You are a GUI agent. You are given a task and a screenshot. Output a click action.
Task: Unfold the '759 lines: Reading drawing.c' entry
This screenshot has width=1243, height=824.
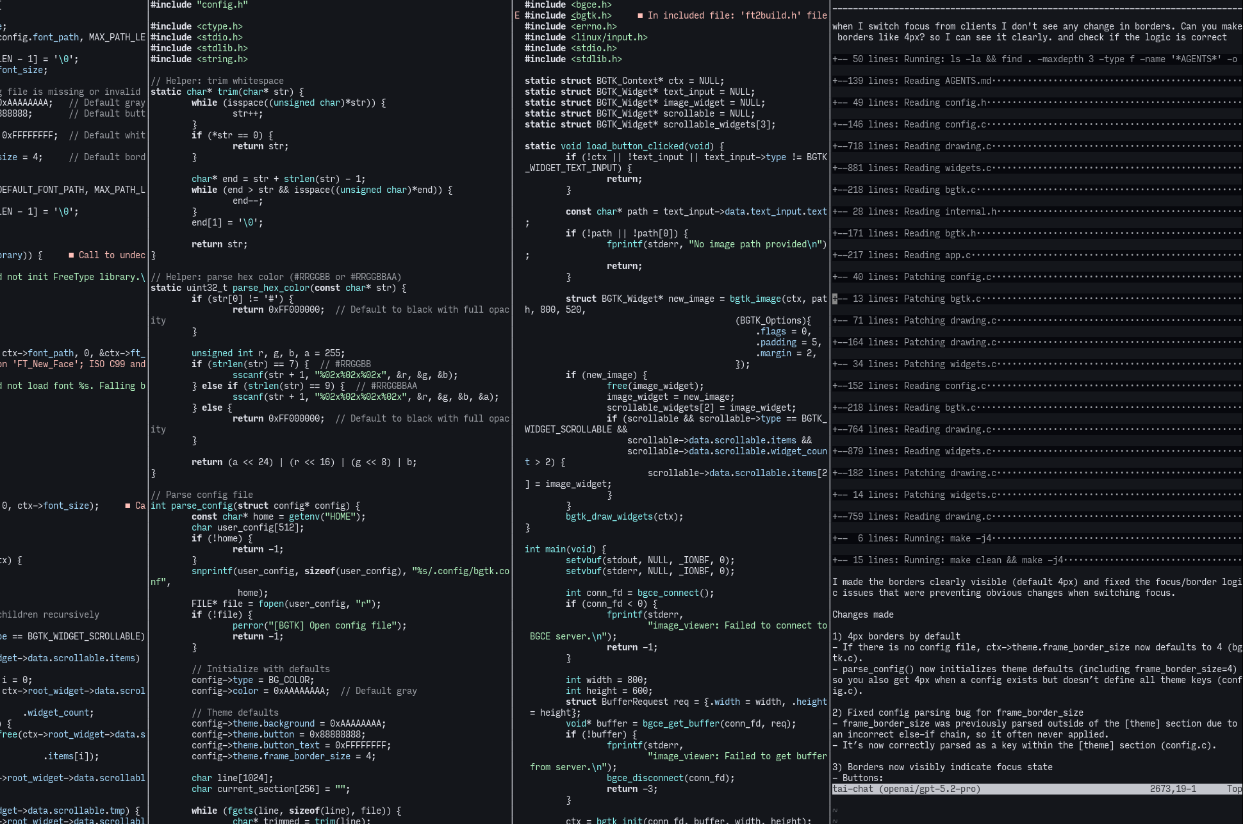1037,516
